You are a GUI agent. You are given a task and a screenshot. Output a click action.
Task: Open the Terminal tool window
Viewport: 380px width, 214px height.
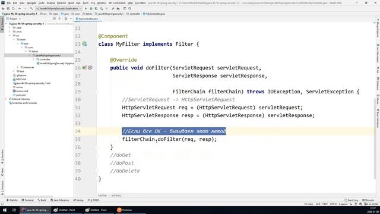[28, 200]
